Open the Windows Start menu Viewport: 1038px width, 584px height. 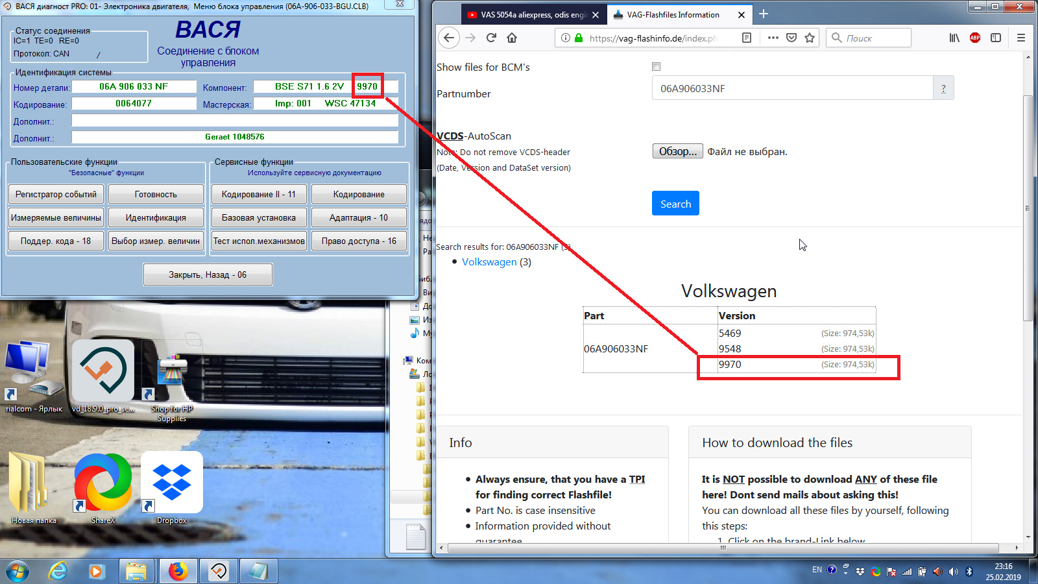coord(18,571)
